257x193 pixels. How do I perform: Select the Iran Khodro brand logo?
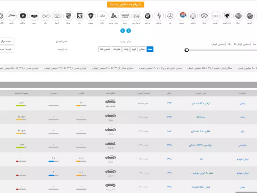pyautogui.click(x=227, y=16)
